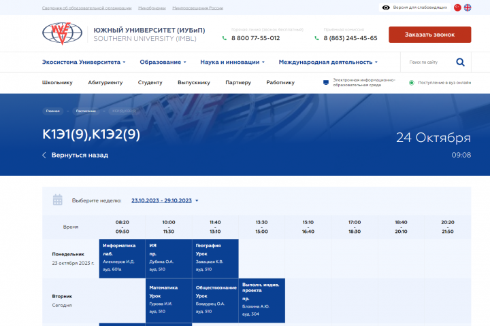Image resolution: width=490 pixels, height=326 pixels.
Task: Open Минобрнауки link
Action: click(x=152, y=8)
